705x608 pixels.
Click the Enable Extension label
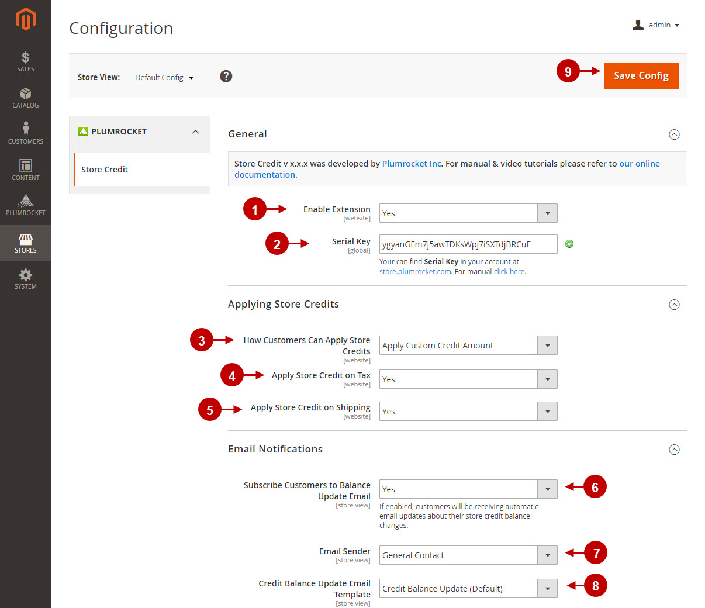point(337,209)
